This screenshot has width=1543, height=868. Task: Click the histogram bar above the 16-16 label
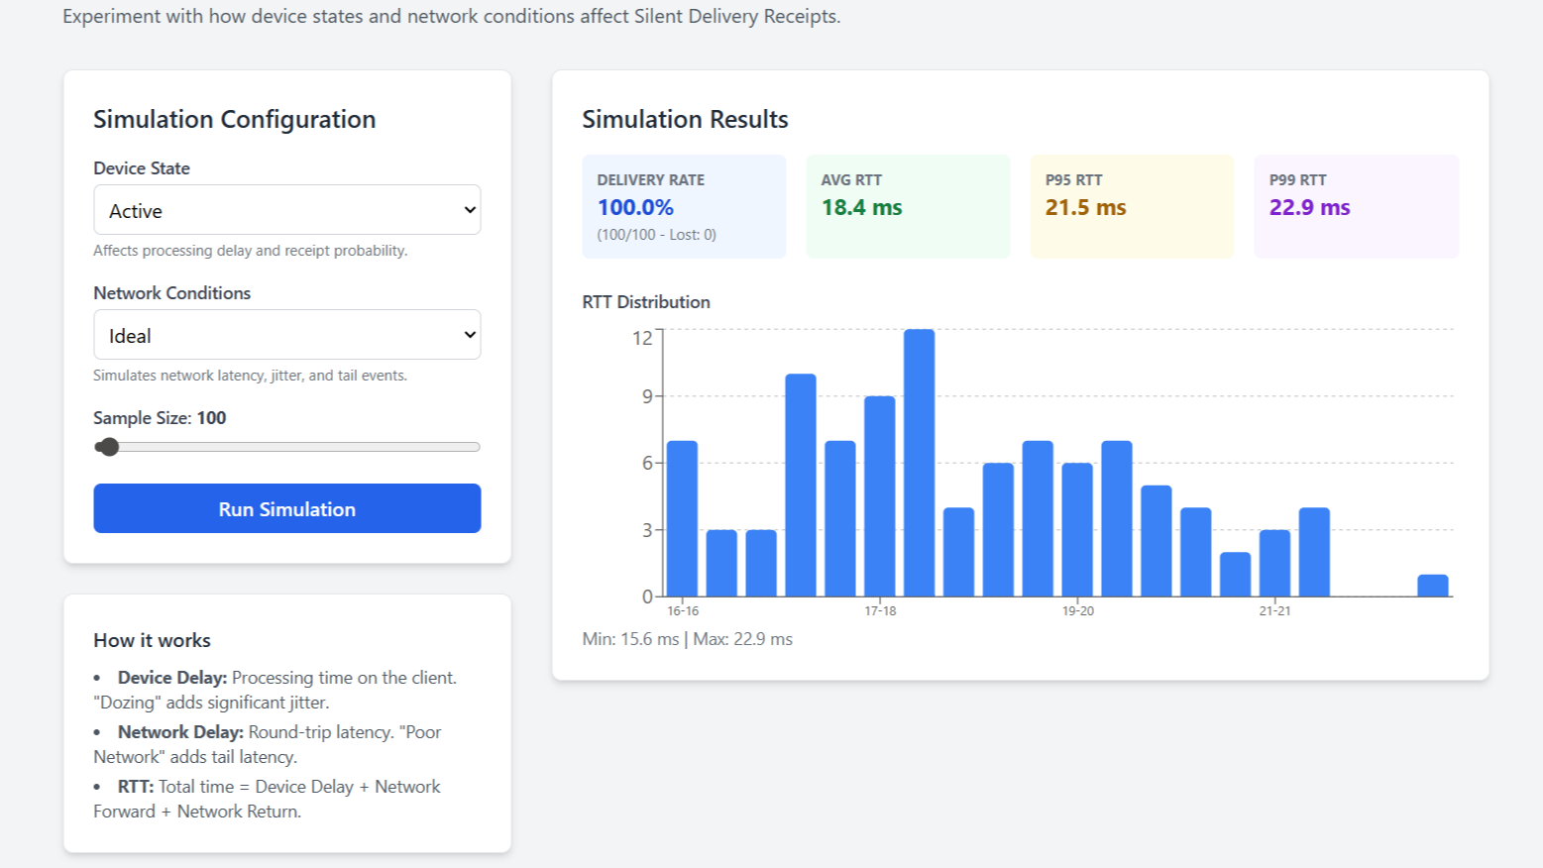click(683, 518)
